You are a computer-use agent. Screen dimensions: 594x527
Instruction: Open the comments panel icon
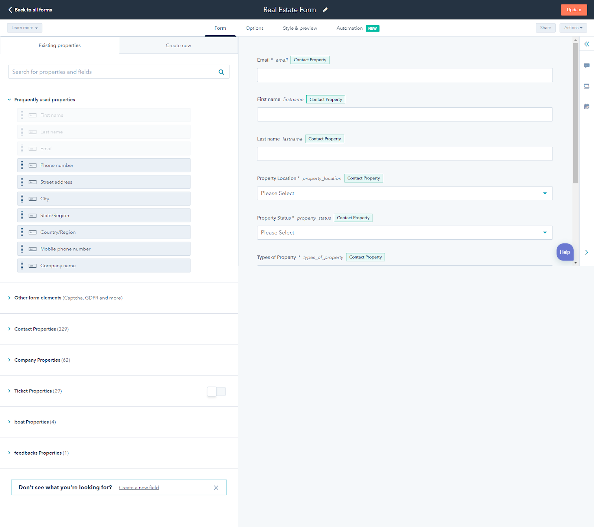click(587, 65)
